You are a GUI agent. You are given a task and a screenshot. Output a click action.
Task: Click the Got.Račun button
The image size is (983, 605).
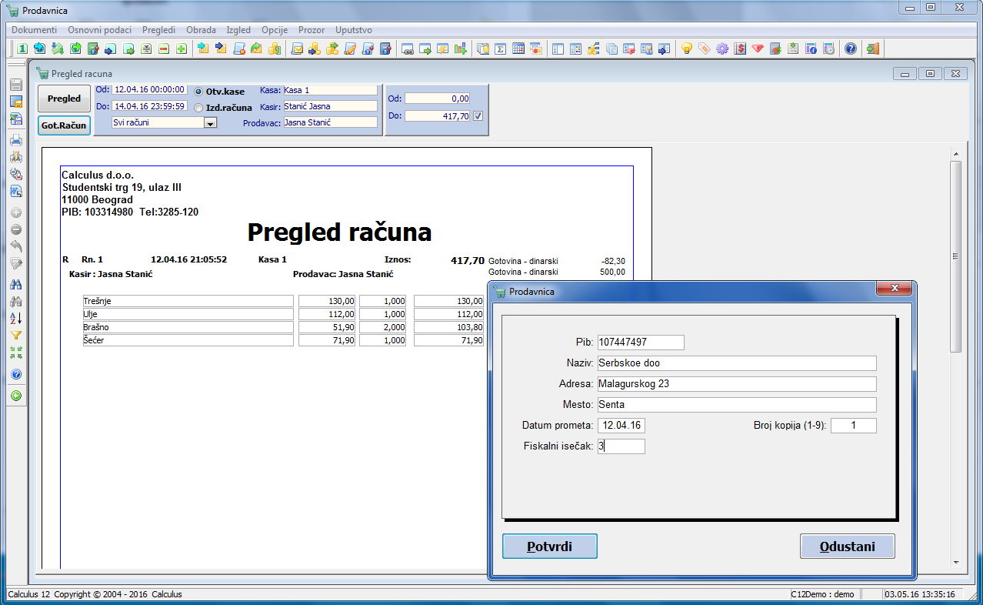[x=64, y=125]
